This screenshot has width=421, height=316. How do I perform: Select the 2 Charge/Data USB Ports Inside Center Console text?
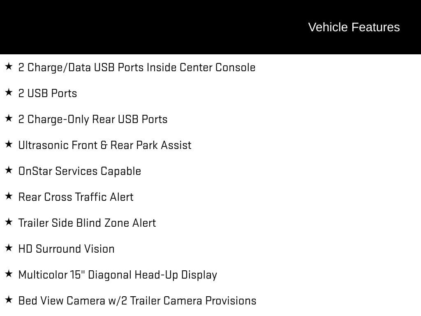coord(136,67)
